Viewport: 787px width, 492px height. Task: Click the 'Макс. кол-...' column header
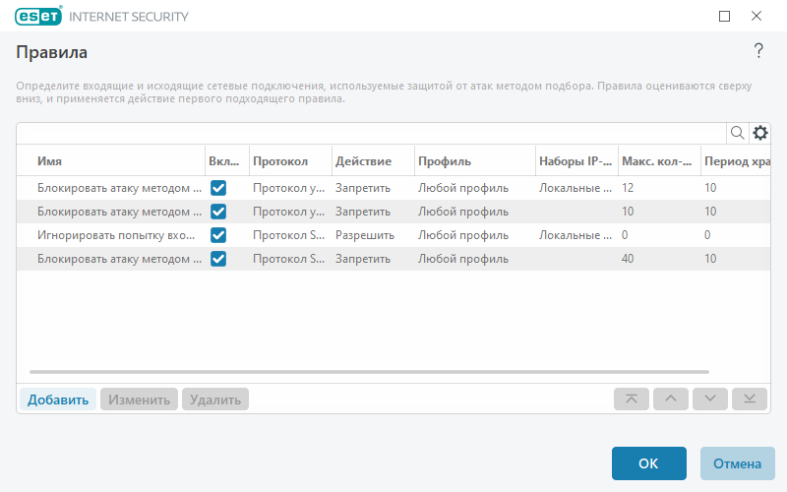(656, 161)
